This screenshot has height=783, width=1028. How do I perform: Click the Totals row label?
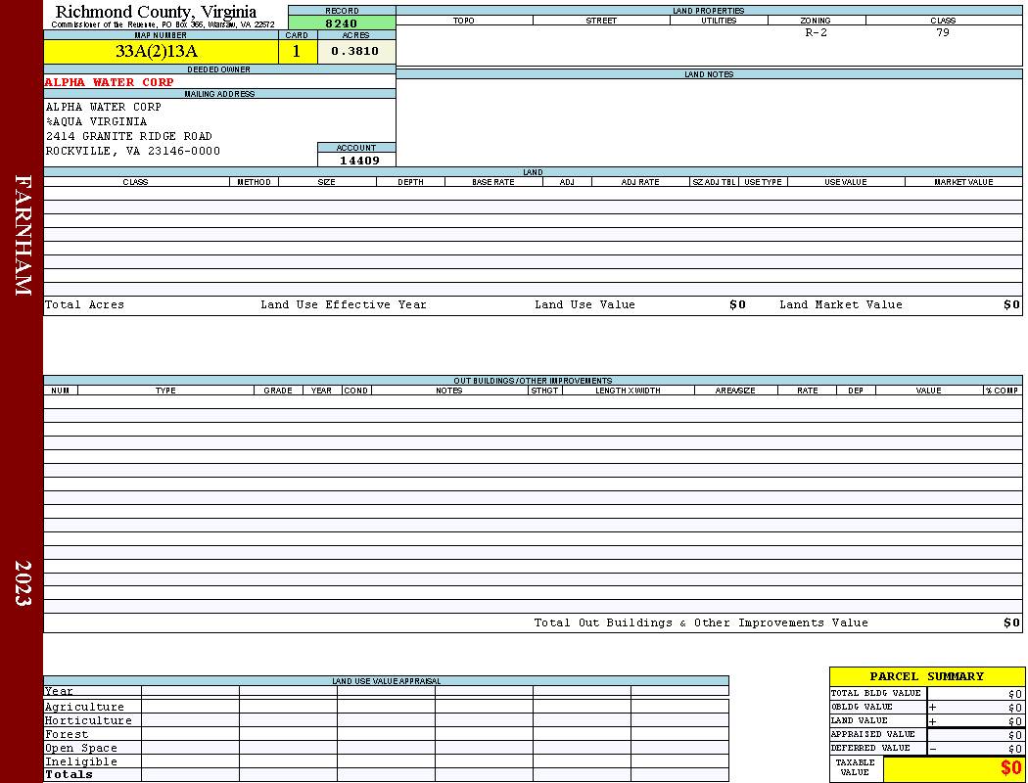(x=69, y=774)
